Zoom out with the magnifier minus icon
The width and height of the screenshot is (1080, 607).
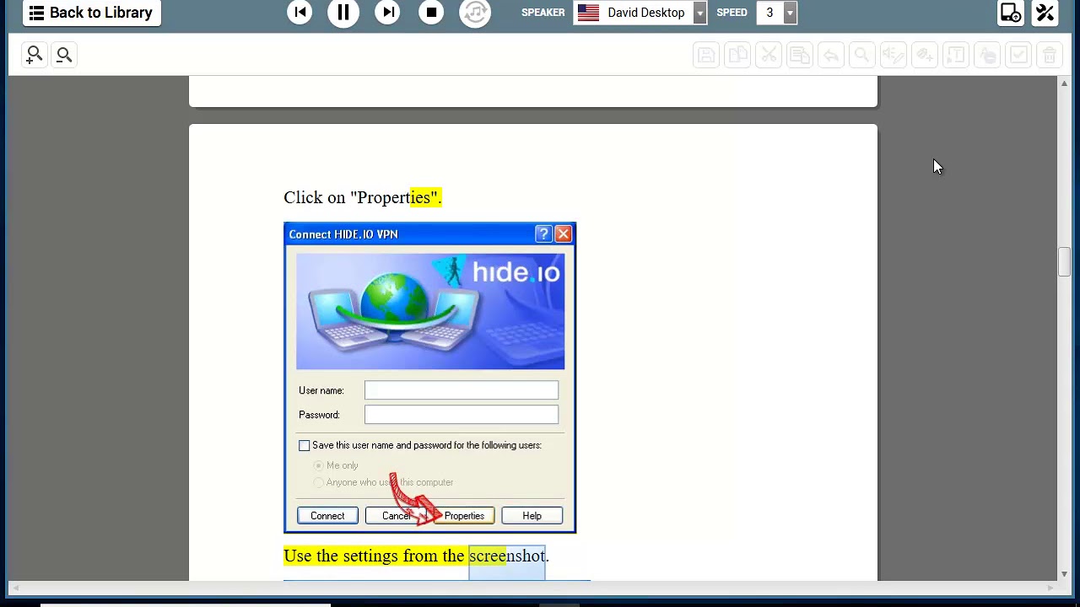(x=64, y=55)
